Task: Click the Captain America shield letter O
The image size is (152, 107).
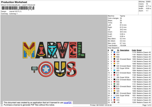Action: [46, 69]
